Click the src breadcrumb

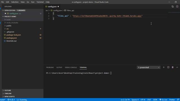(47, 10)
